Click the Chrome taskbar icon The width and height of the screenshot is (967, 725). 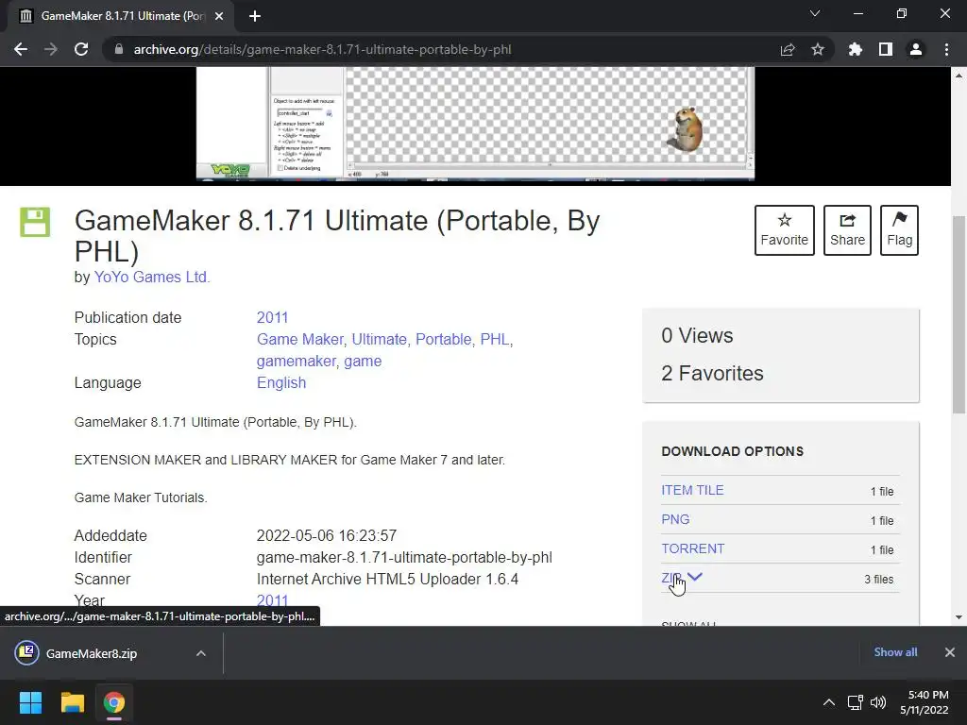coord(113,702)
